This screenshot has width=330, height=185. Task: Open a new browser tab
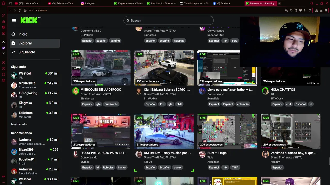coord(279,3)
